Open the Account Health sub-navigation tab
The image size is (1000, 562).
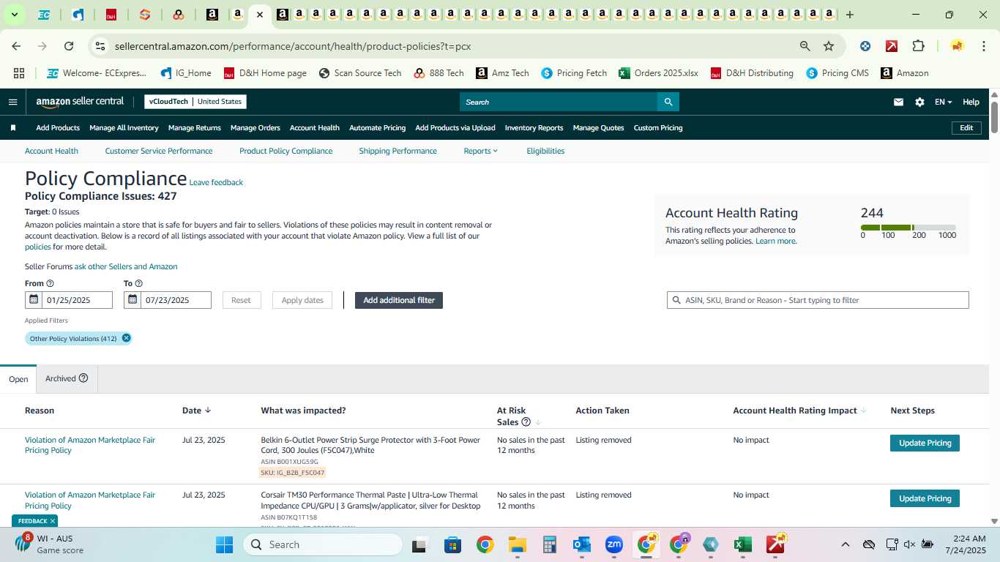click(x=51, y=151)
